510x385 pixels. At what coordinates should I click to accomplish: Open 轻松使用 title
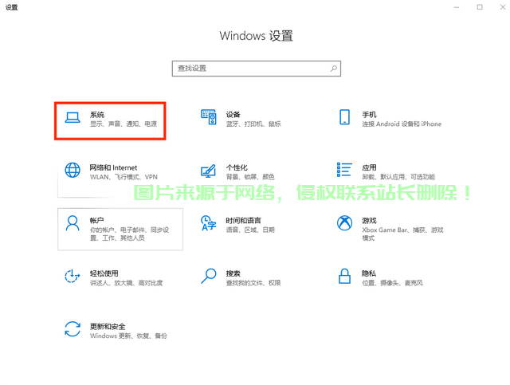click(104, 273)
